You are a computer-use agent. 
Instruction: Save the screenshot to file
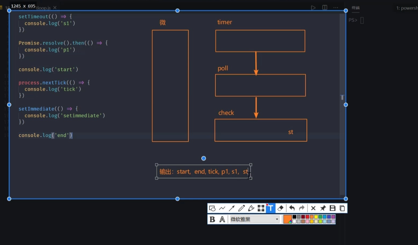(x=333, y=208)
